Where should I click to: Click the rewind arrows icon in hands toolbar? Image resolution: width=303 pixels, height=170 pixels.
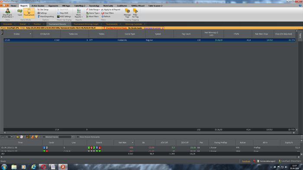click(17, 137)
